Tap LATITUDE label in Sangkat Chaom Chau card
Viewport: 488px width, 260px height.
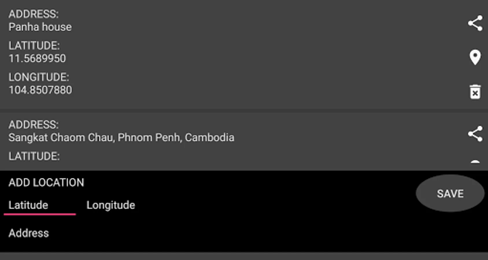[x=34, y=156]
